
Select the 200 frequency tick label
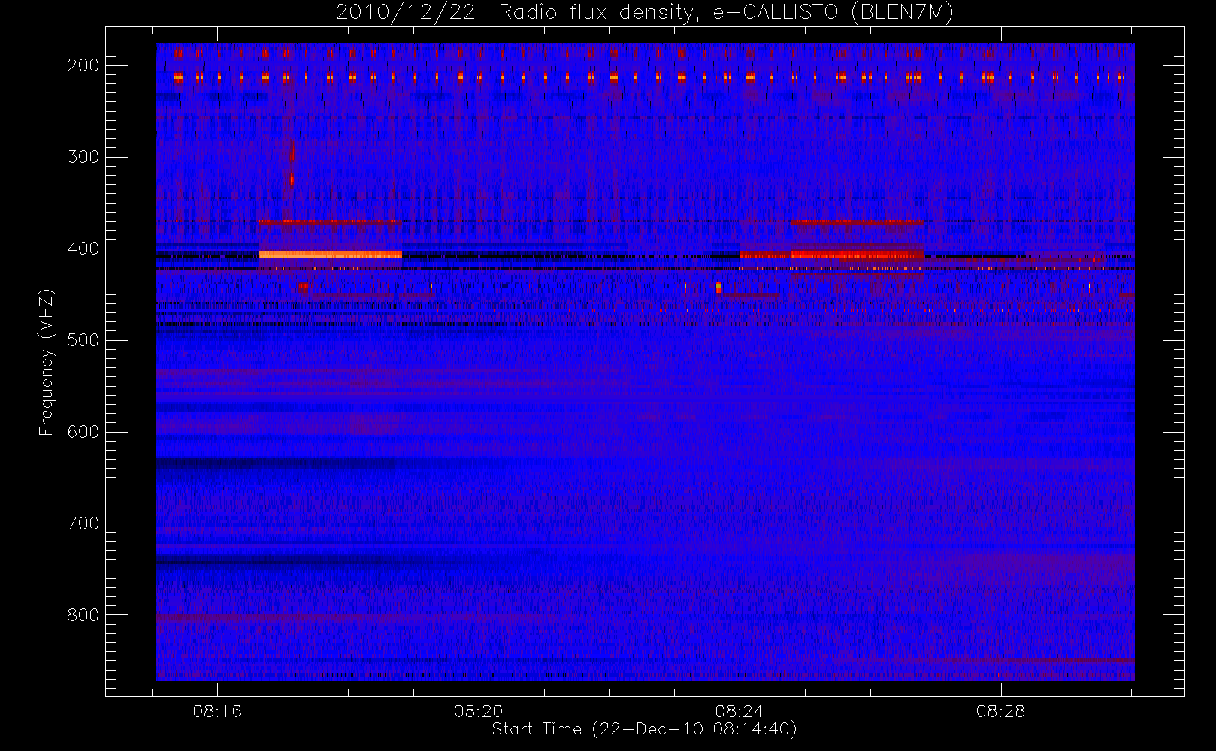tap(83, 65)
